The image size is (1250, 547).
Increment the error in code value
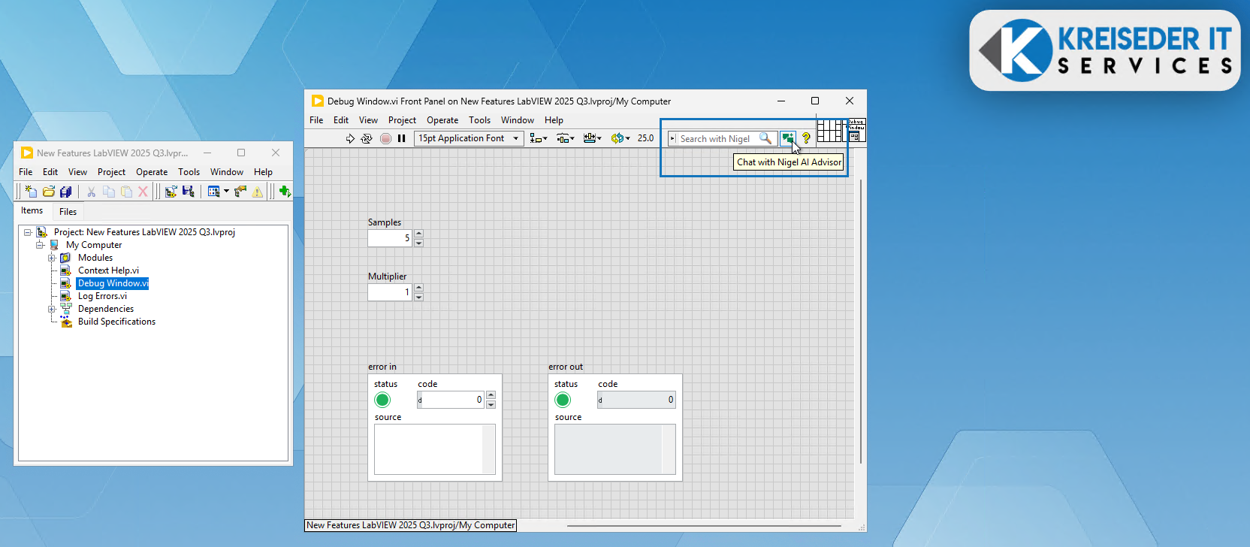pos(491,395)
